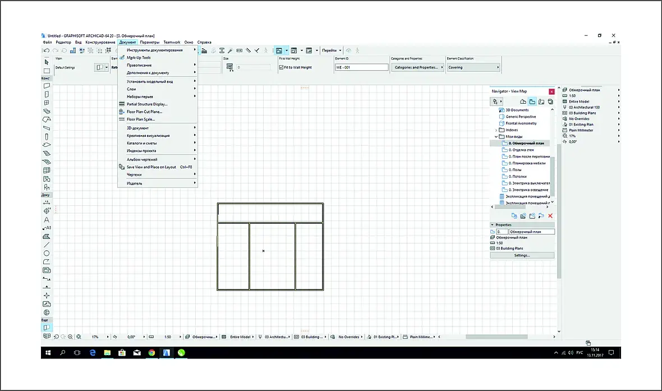Click the view name field Обмерочный план
The width and height of the screenshot is (662, 391).
pos(531,232)
